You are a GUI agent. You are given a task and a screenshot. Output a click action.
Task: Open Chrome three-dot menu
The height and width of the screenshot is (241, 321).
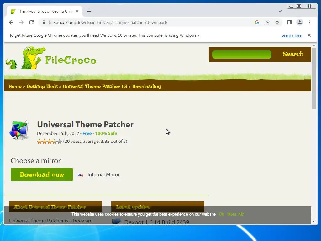point(310,22)
